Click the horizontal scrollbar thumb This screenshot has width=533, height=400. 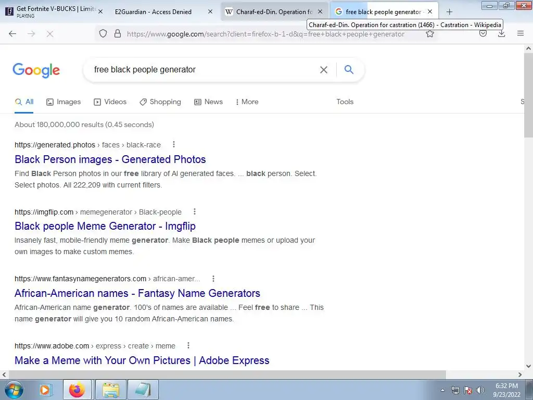[x=227, y=374]
